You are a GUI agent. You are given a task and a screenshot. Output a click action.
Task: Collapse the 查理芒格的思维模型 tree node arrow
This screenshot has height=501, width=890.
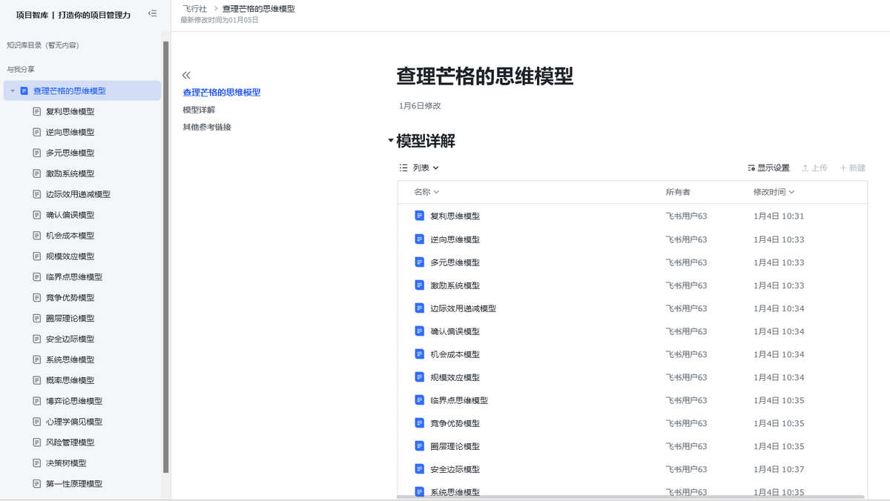13,91
